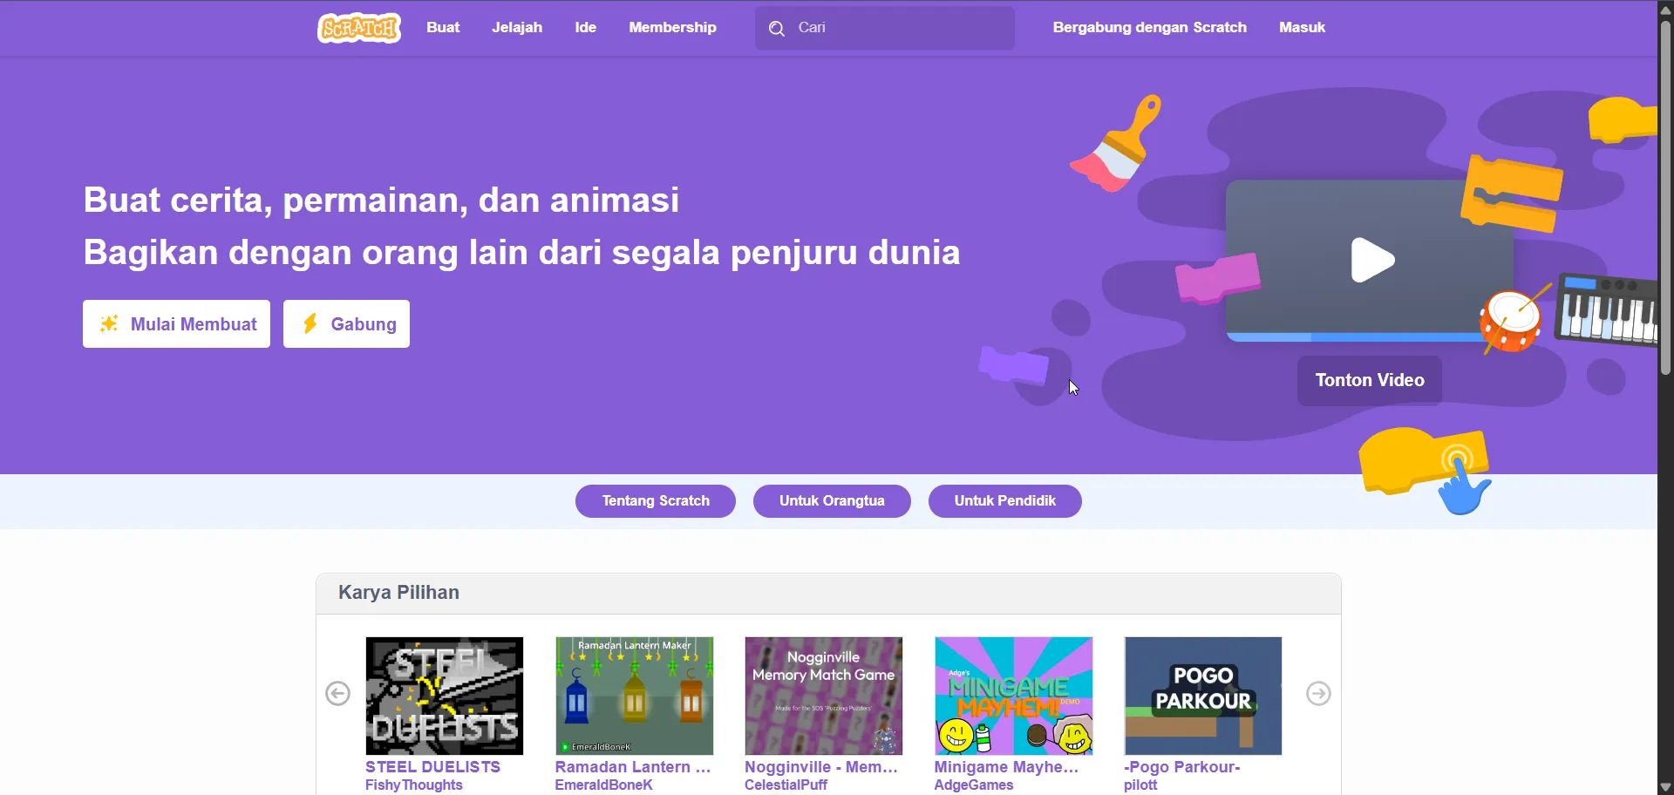Click the magnifying glass search icon

(775, 27)
